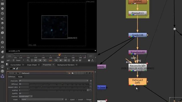Open the method dropdown showing accelerated

click(x=26, y=96)
